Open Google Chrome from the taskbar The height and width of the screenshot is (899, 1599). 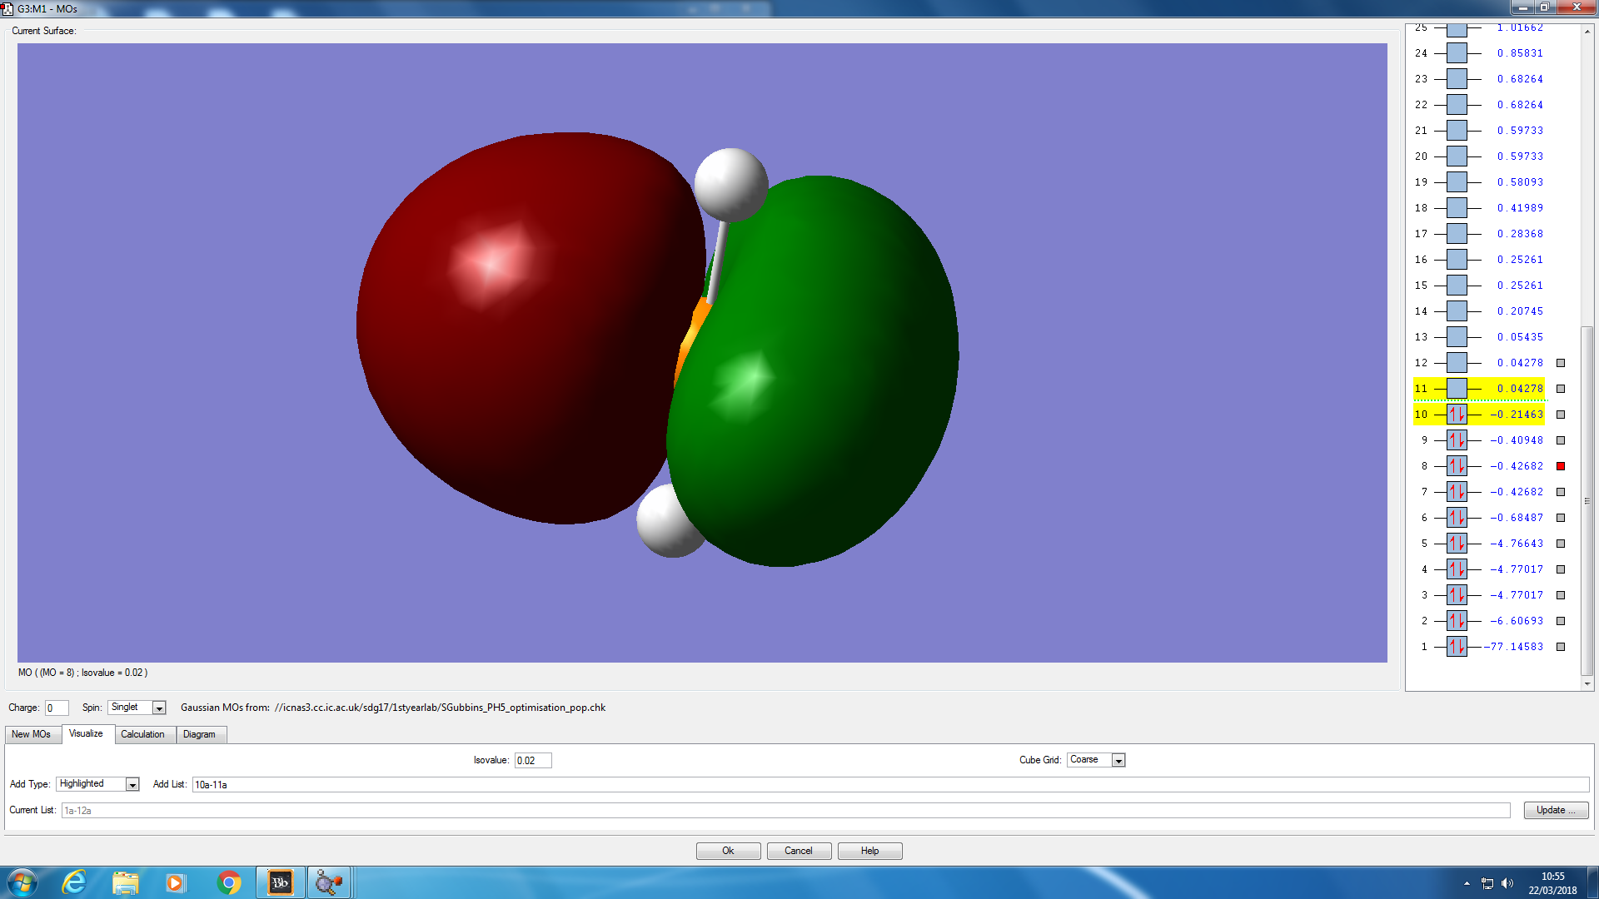coord(229,882)
